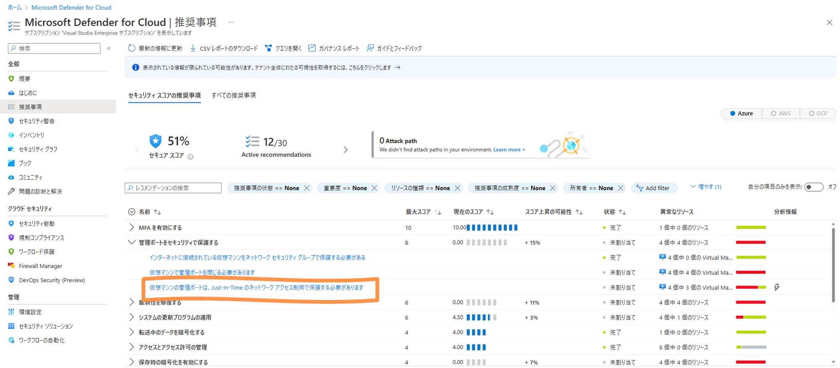This screenshot has width=840, height=368.
Task: Click resource bar of アクセスとアクセス許可の管理
Action: (x=751, y=347)
